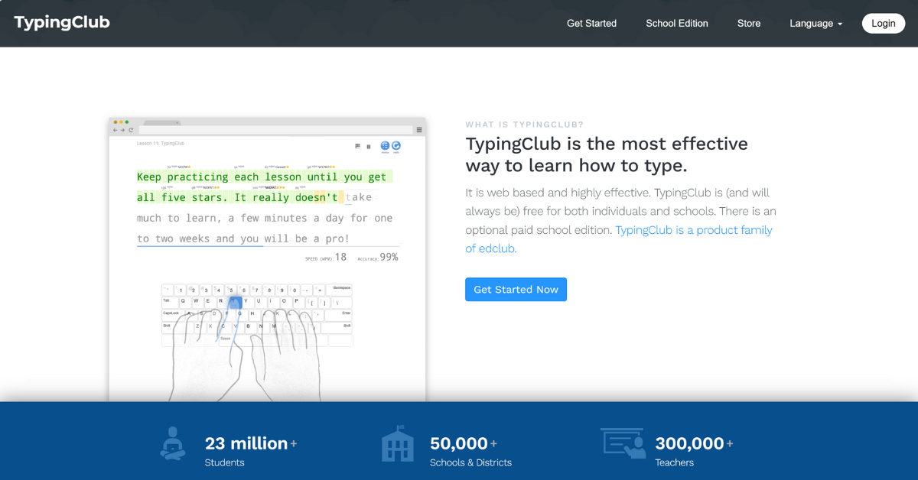This screenshot has height=480, width=918.
Task: Click the Login button
Action: (x=883, y=24)
